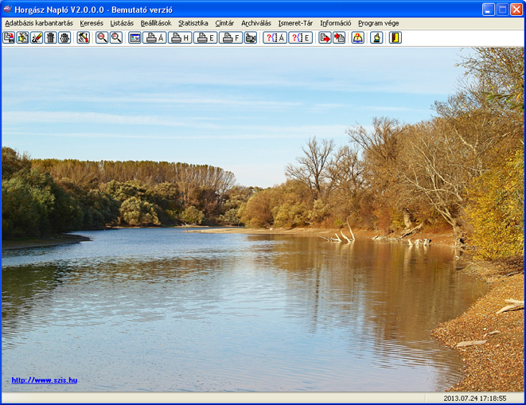
Task: Open the Statisztika menu
Action: [x=193, y=23]
